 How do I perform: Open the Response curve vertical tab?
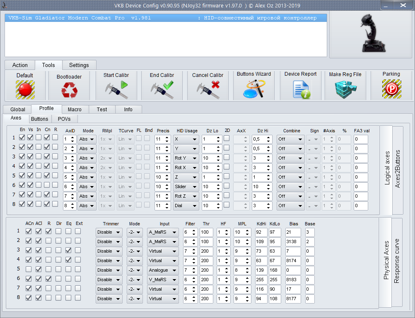[397, 261]
